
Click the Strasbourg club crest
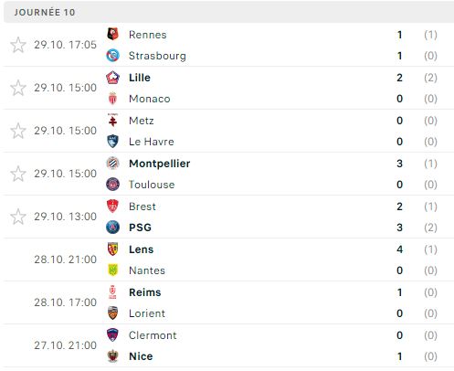pos(112,56)
